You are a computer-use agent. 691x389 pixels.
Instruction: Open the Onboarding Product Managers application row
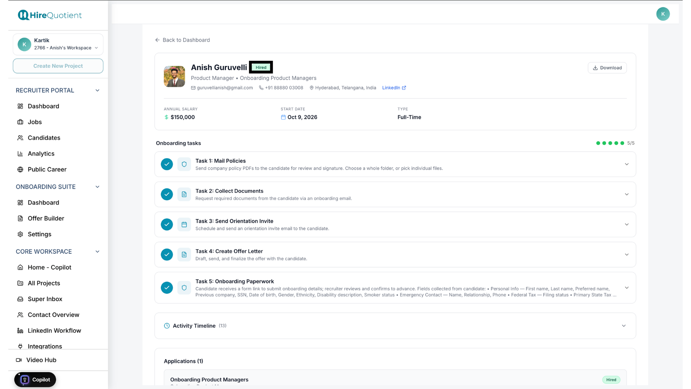coord(395,377)
